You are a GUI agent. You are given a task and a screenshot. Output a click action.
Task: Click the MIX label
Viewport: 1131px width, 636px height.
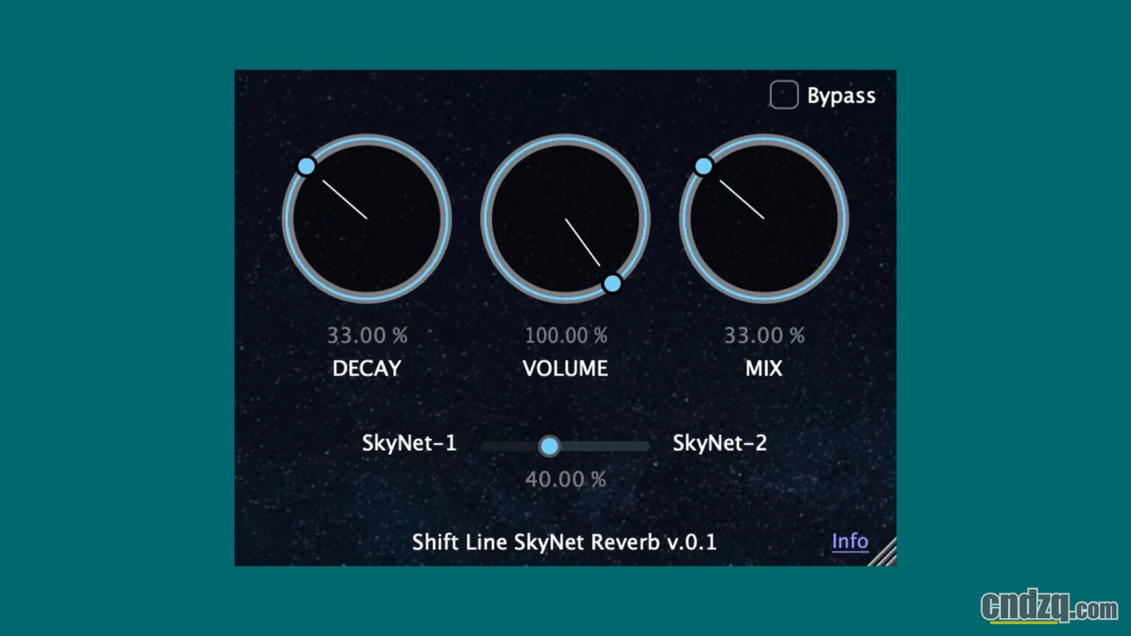pos(764,368)
